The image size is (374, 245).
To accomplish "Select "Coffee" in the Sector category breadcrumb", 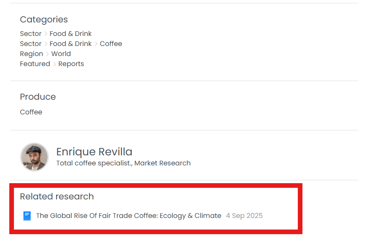I will click(111, 44).
